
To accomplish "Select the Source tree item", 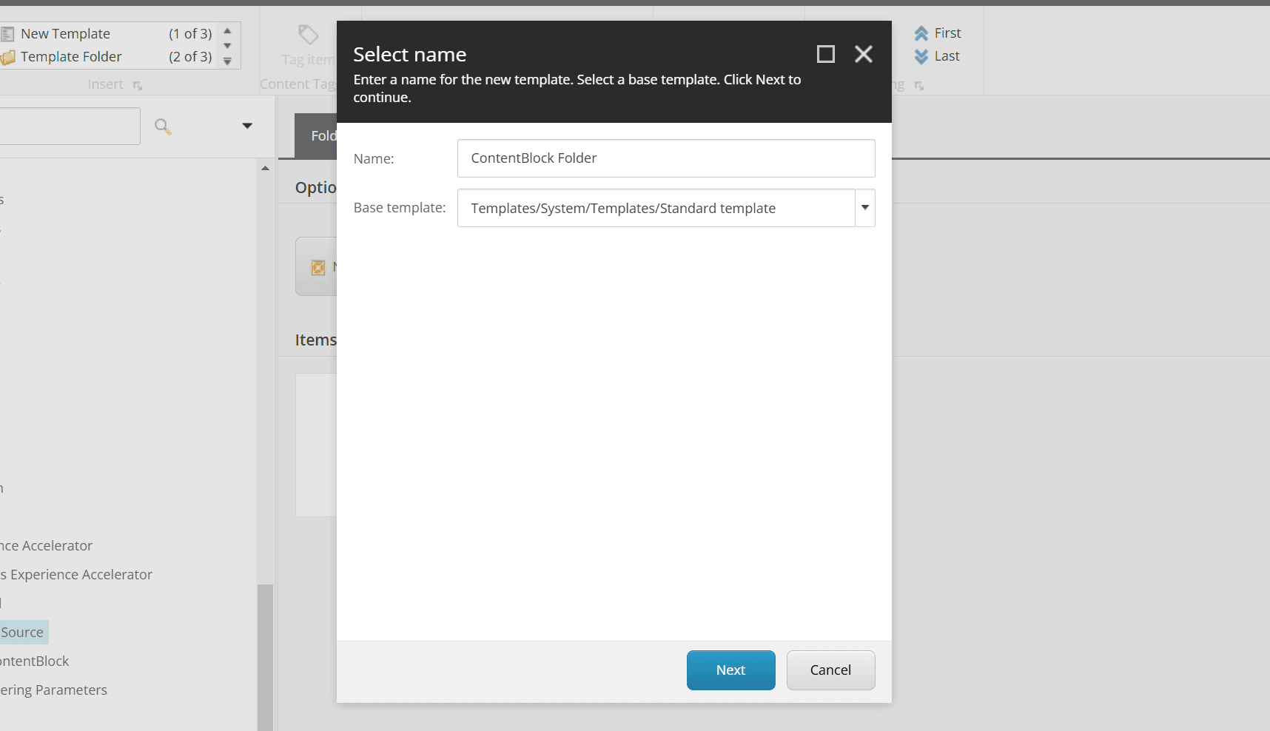I will click(x=23, y=633).
